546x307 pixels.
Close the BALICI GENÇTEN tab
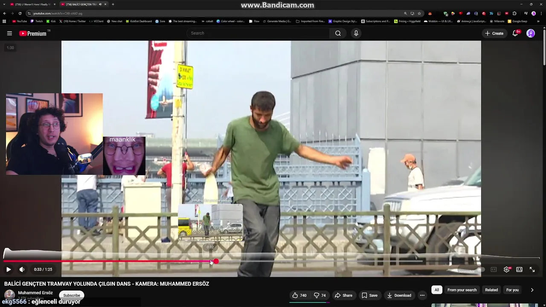click(x=106, y=4)
